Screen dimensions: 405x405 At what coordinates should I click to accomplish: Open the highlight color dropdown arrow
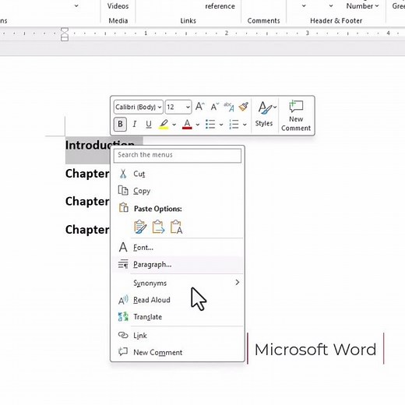174,125
